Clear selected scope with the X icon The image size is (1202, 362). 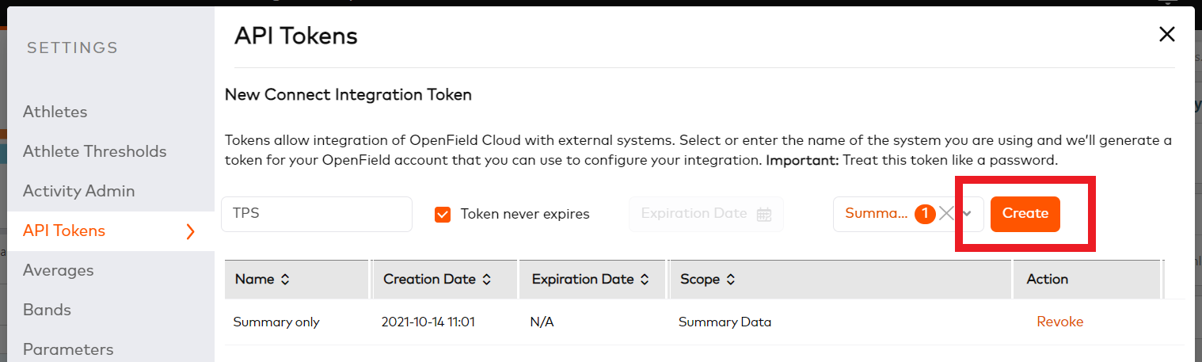click(946, 214)
